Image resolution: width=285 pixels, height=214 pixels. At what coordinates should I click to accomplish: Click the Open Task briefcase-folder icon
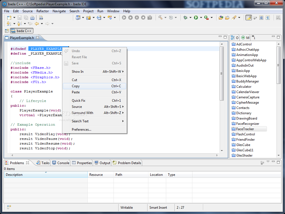[x=227, y=18]
